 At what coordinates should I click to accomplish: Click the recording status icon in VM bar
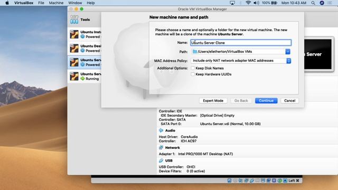click(x=269, y=180)
